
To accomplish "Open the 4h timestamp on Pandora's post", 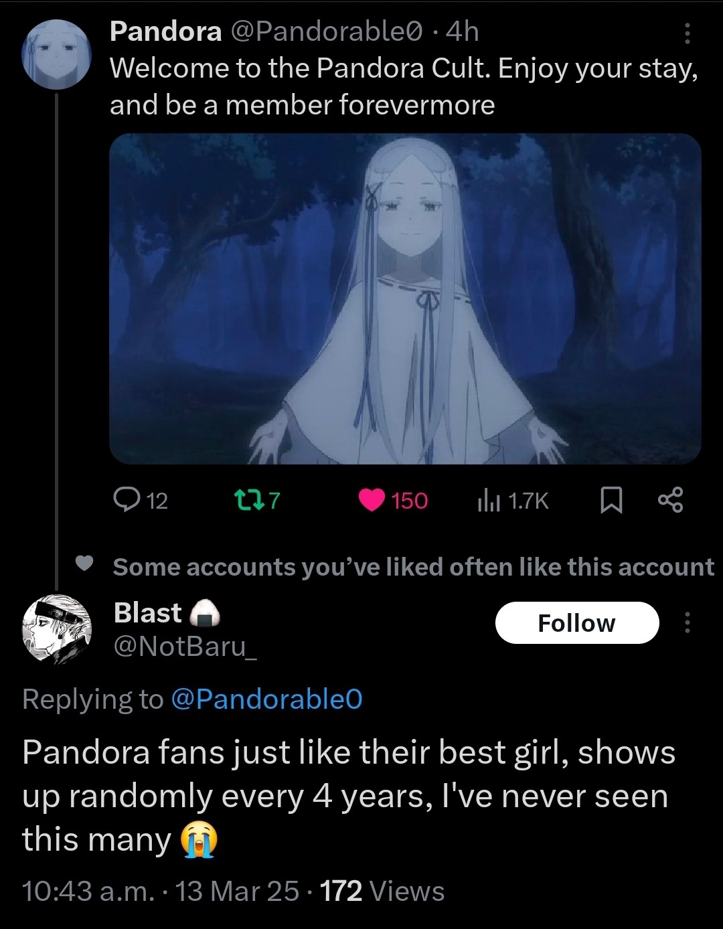I will (x=463, y=31).
